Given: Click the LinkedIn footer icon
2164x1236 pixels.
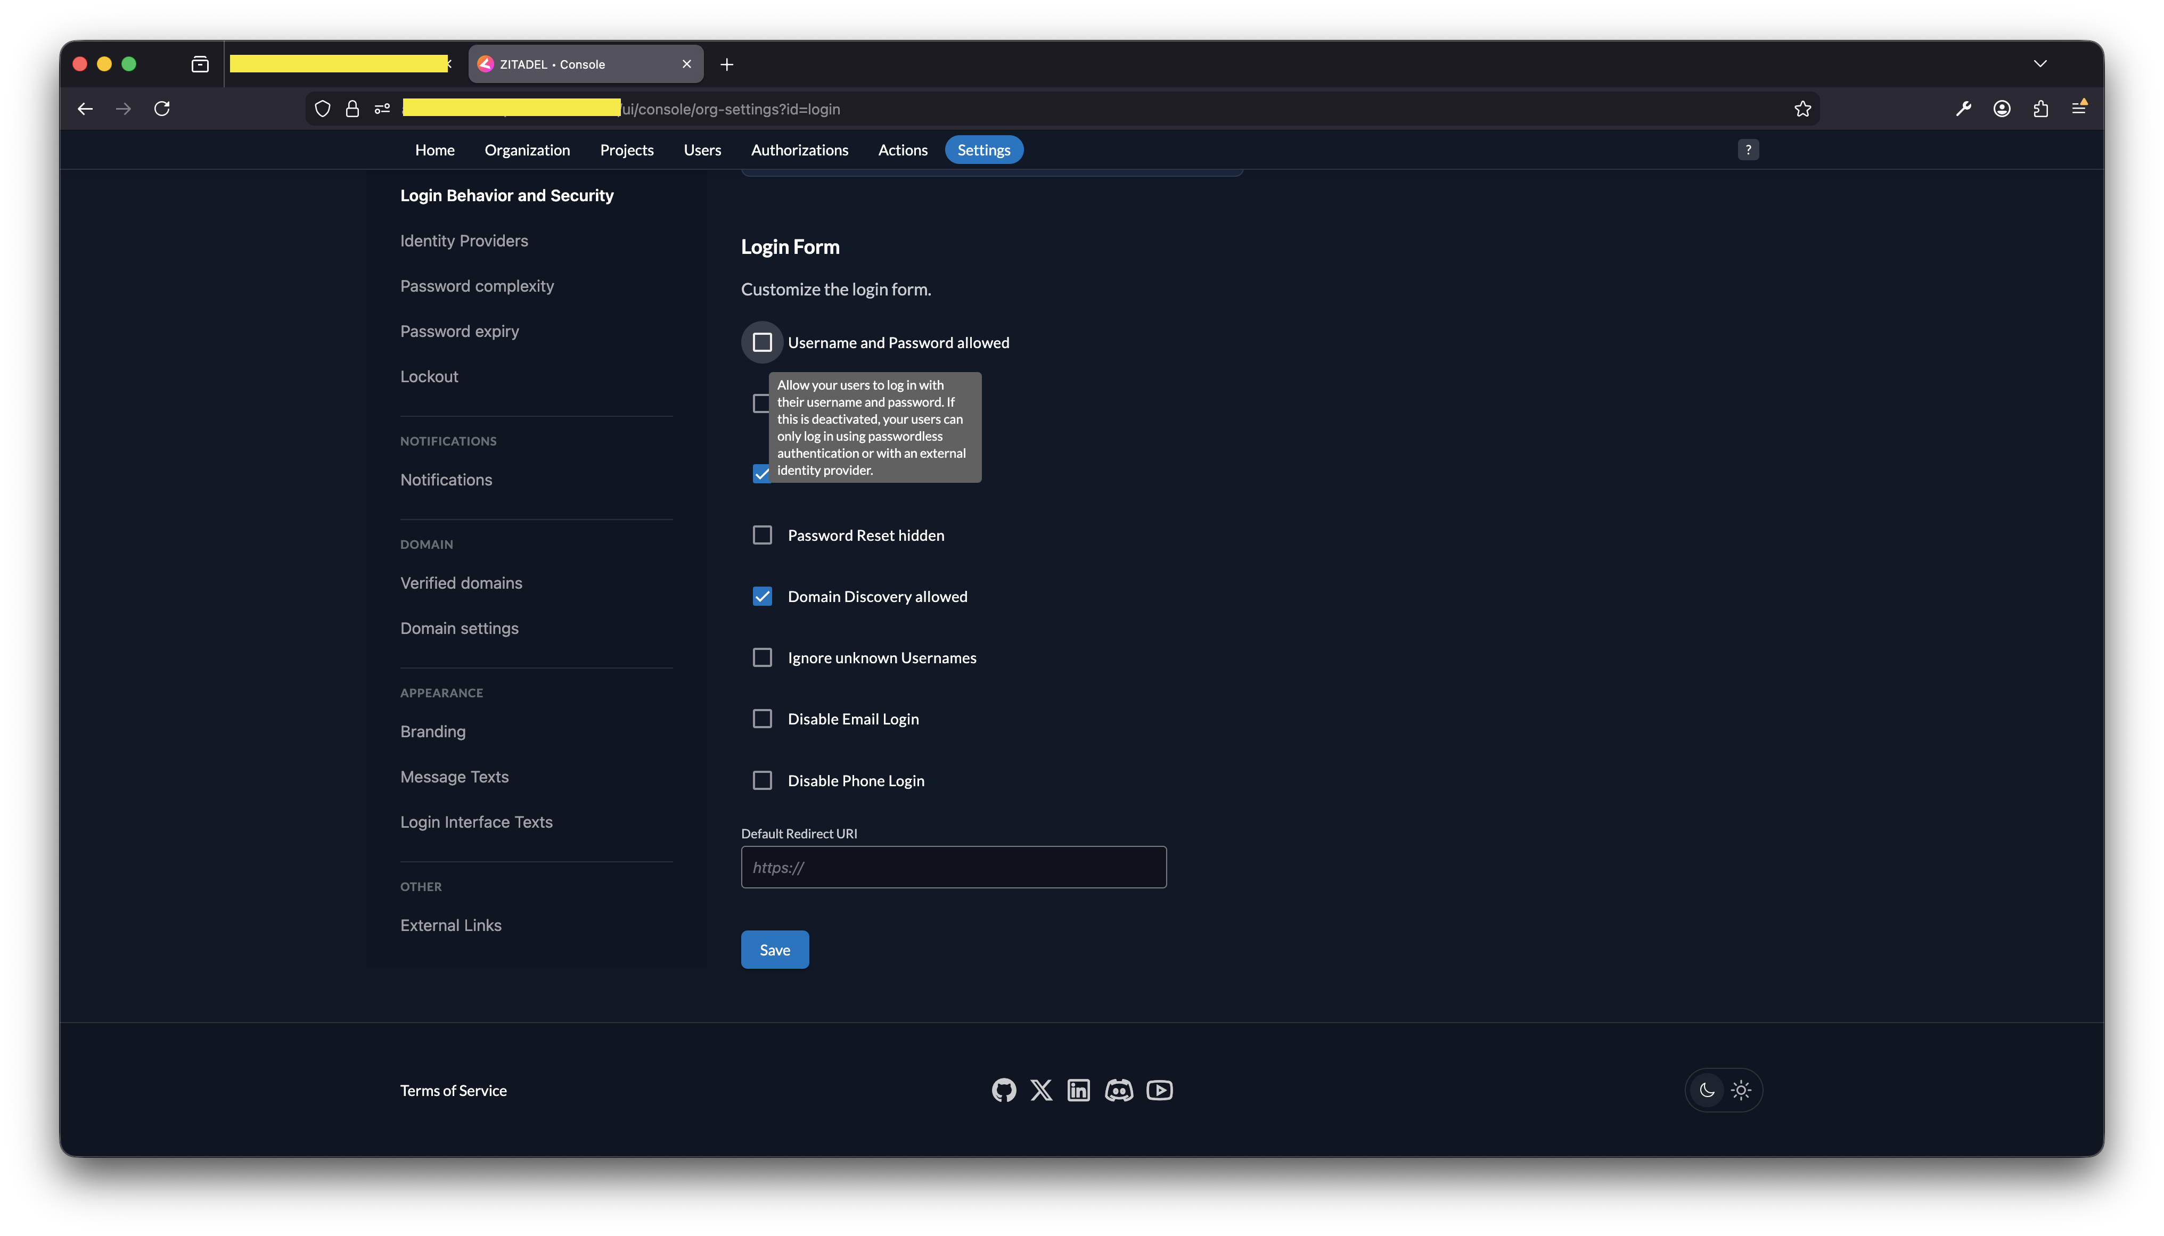Looking at the screenshot, I should [x=1078, y=1090].
